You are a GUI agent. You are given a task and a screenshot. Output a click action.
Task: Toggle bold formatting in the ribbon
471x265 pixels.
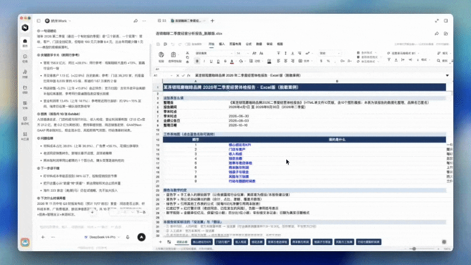click(197, 61)
